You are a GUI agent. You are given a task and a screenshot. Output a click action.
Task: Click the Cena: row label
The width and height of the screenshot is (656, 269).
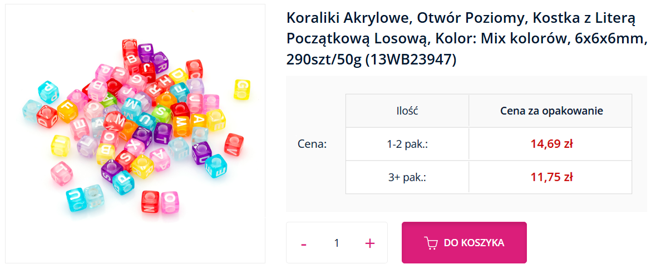(x=312, y=145)
